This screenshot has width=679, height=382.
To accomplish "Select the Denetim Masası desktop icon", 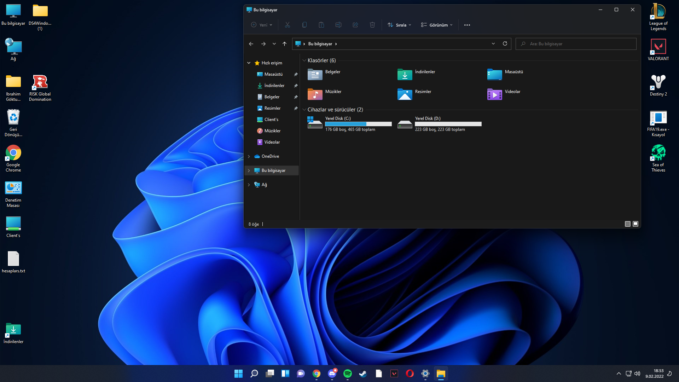I will point(13,194).
